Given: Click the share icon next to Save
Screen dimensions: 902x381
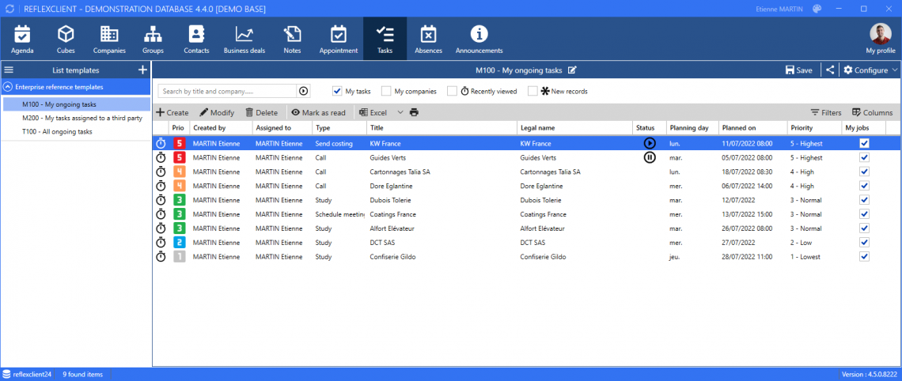Looking at the screenshot, I should [x=829, y=70].
